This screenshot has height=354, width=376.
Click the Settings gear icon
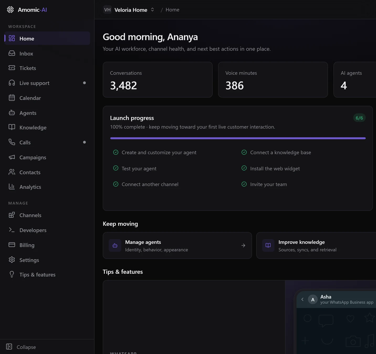coord(12,260)
